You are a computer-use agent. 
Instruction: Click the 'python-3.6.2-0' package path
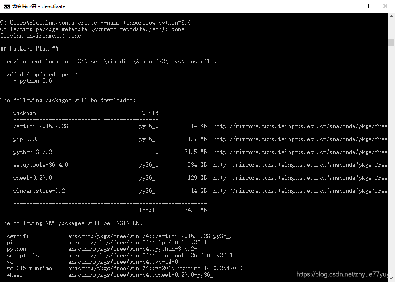pos(134,249)
